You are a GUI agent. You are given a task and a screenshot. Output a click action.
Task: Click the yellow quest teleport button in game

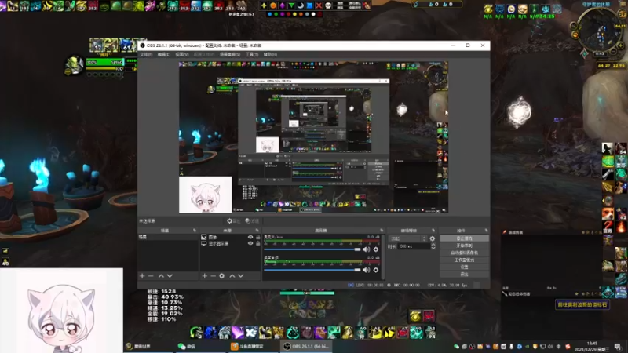point(582,305)
